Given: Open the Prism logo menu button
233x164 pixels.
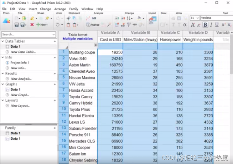Looking at the screenshot, I should click(x=6, y=21).
